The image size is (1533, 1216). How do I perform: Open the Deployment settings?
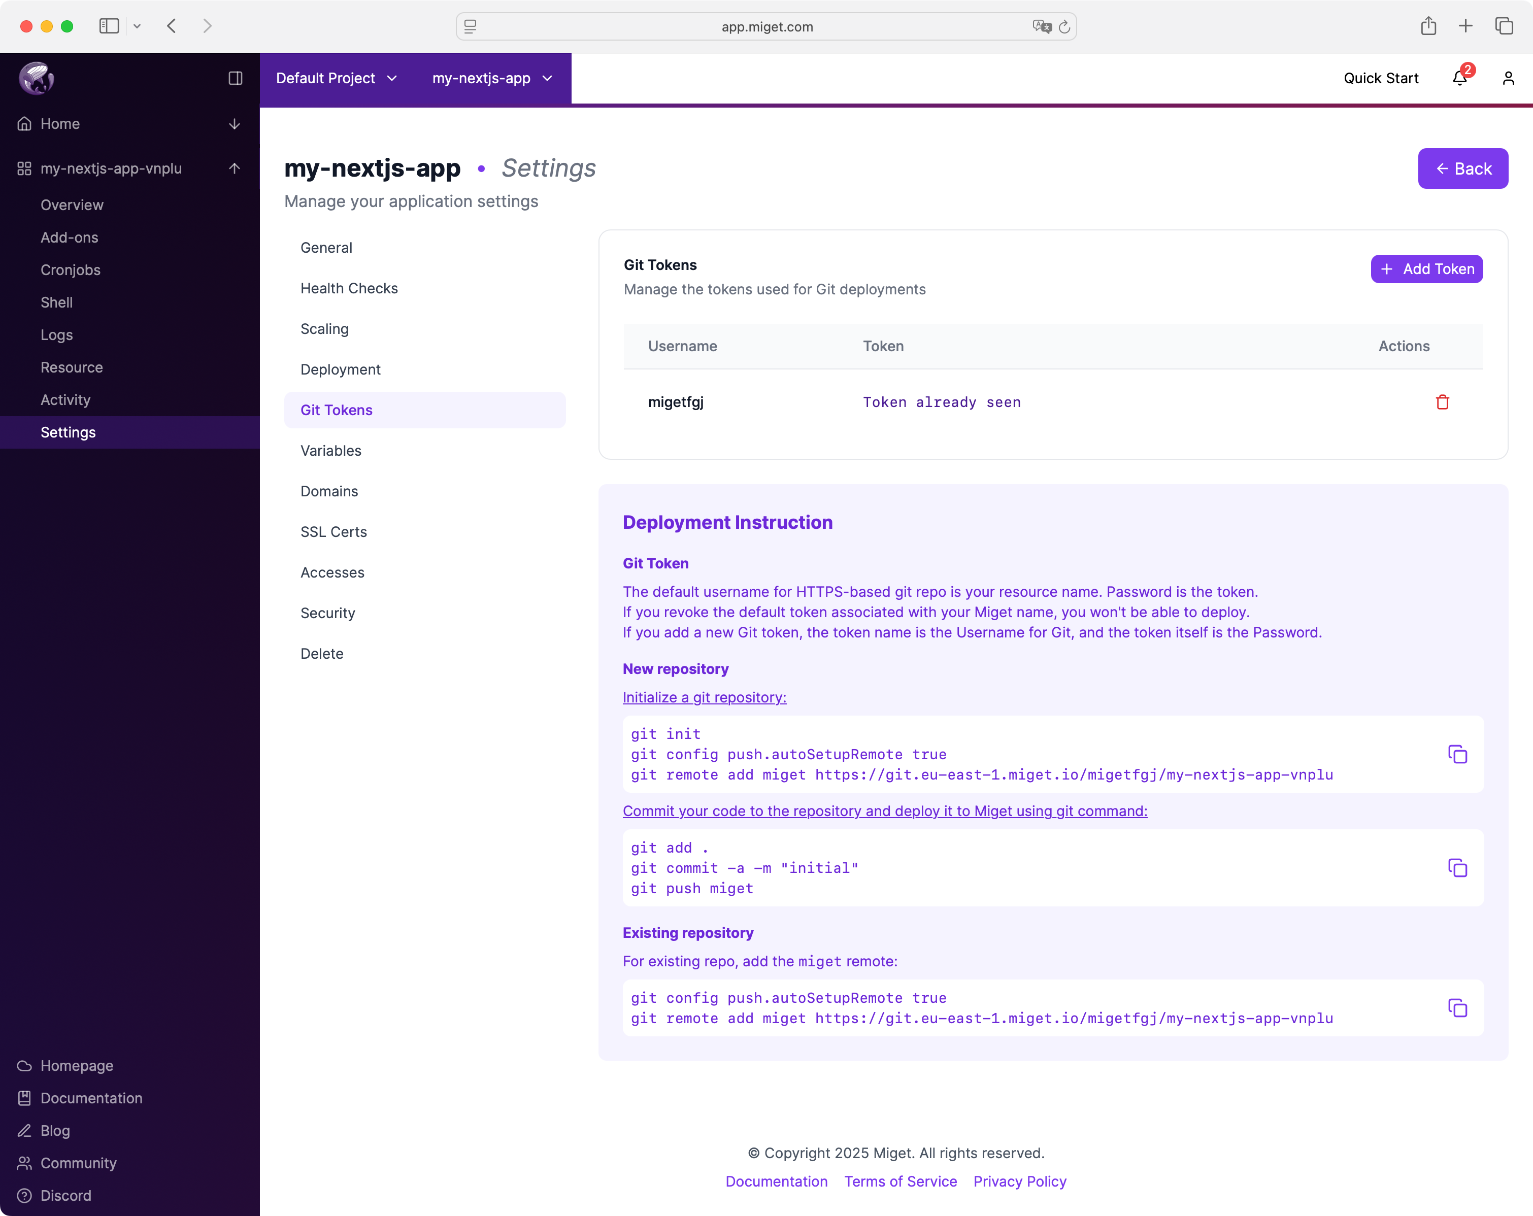(x=424, y=369)
